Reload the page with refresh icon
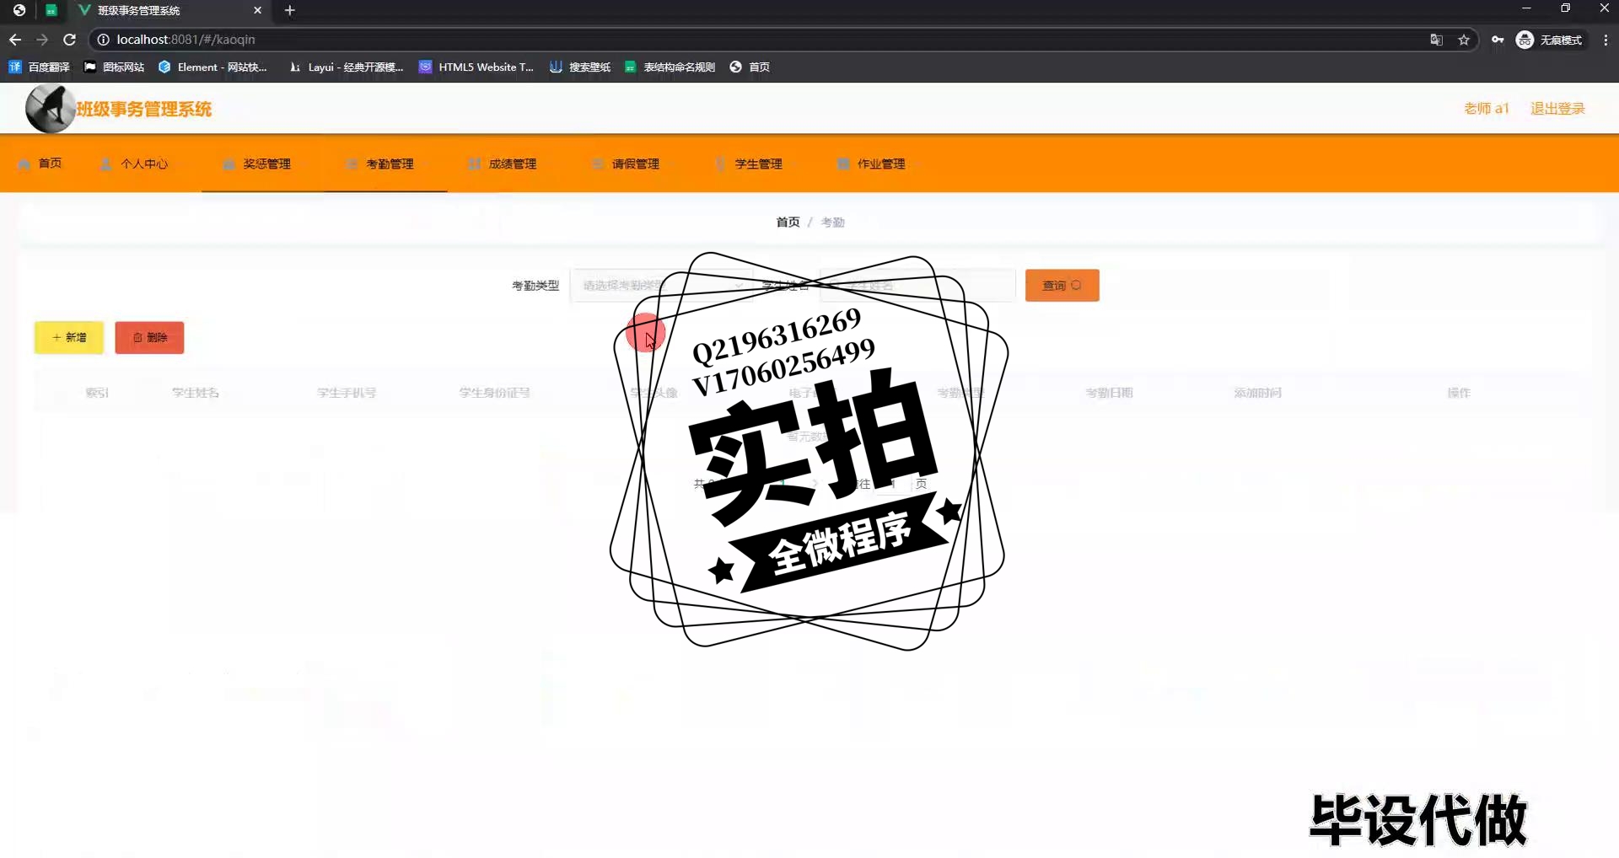Screen dimensions: 1619x858 pos(70,40)
